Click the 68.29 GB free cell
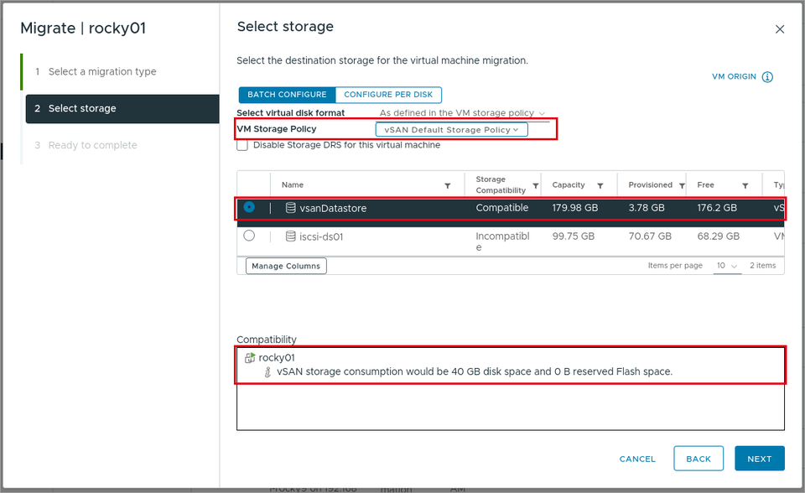This screenshot has height=493, width=805. pyautogui.click(x=719, y=236)
